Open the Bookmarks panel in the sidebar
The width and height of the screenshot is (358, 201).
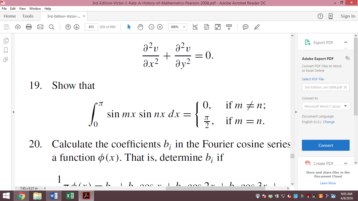[6, 50]
